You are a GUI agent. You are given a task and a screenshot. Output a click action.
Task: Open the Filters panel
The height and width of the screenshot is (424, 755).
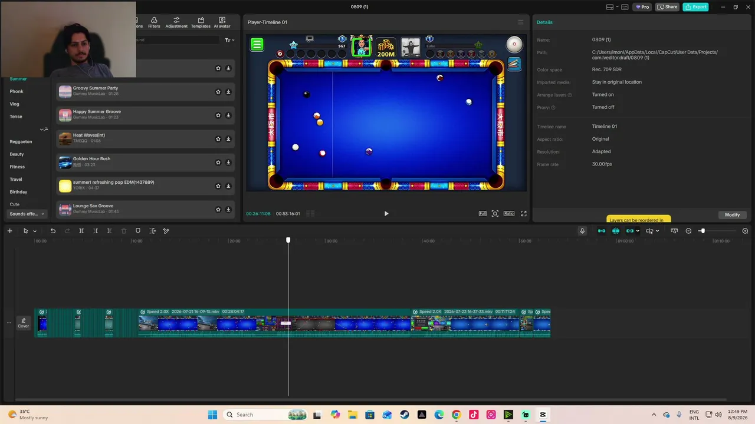click(154, 22)
